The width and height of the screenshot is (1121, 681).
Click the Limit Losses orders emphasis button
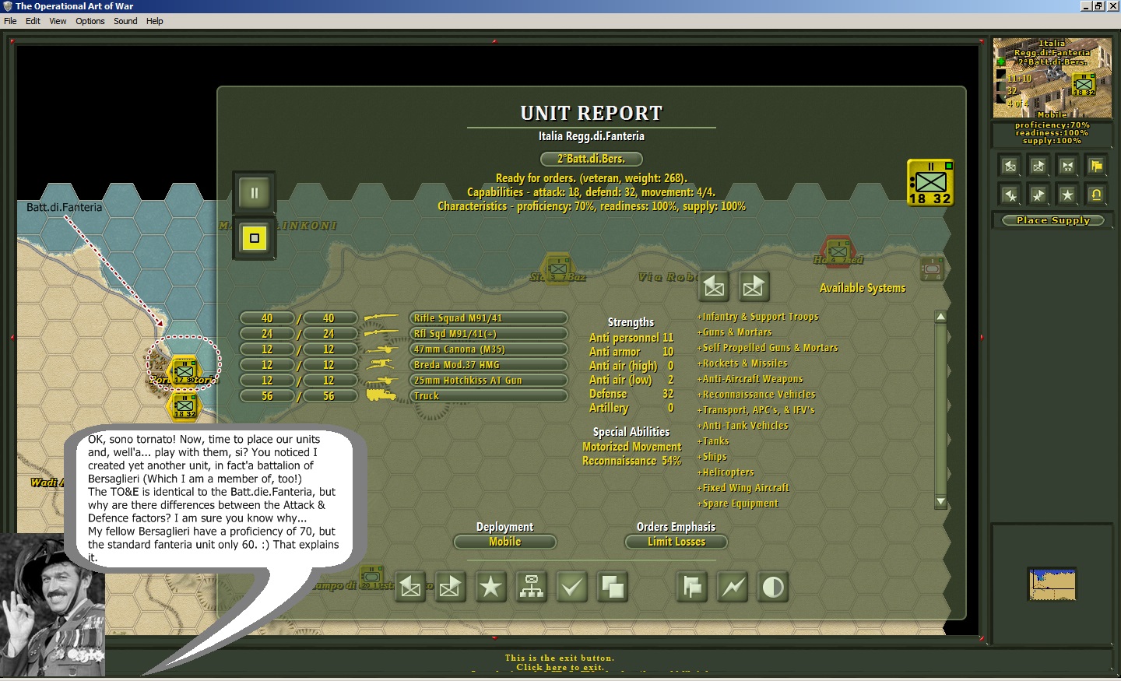click(676, 542)
